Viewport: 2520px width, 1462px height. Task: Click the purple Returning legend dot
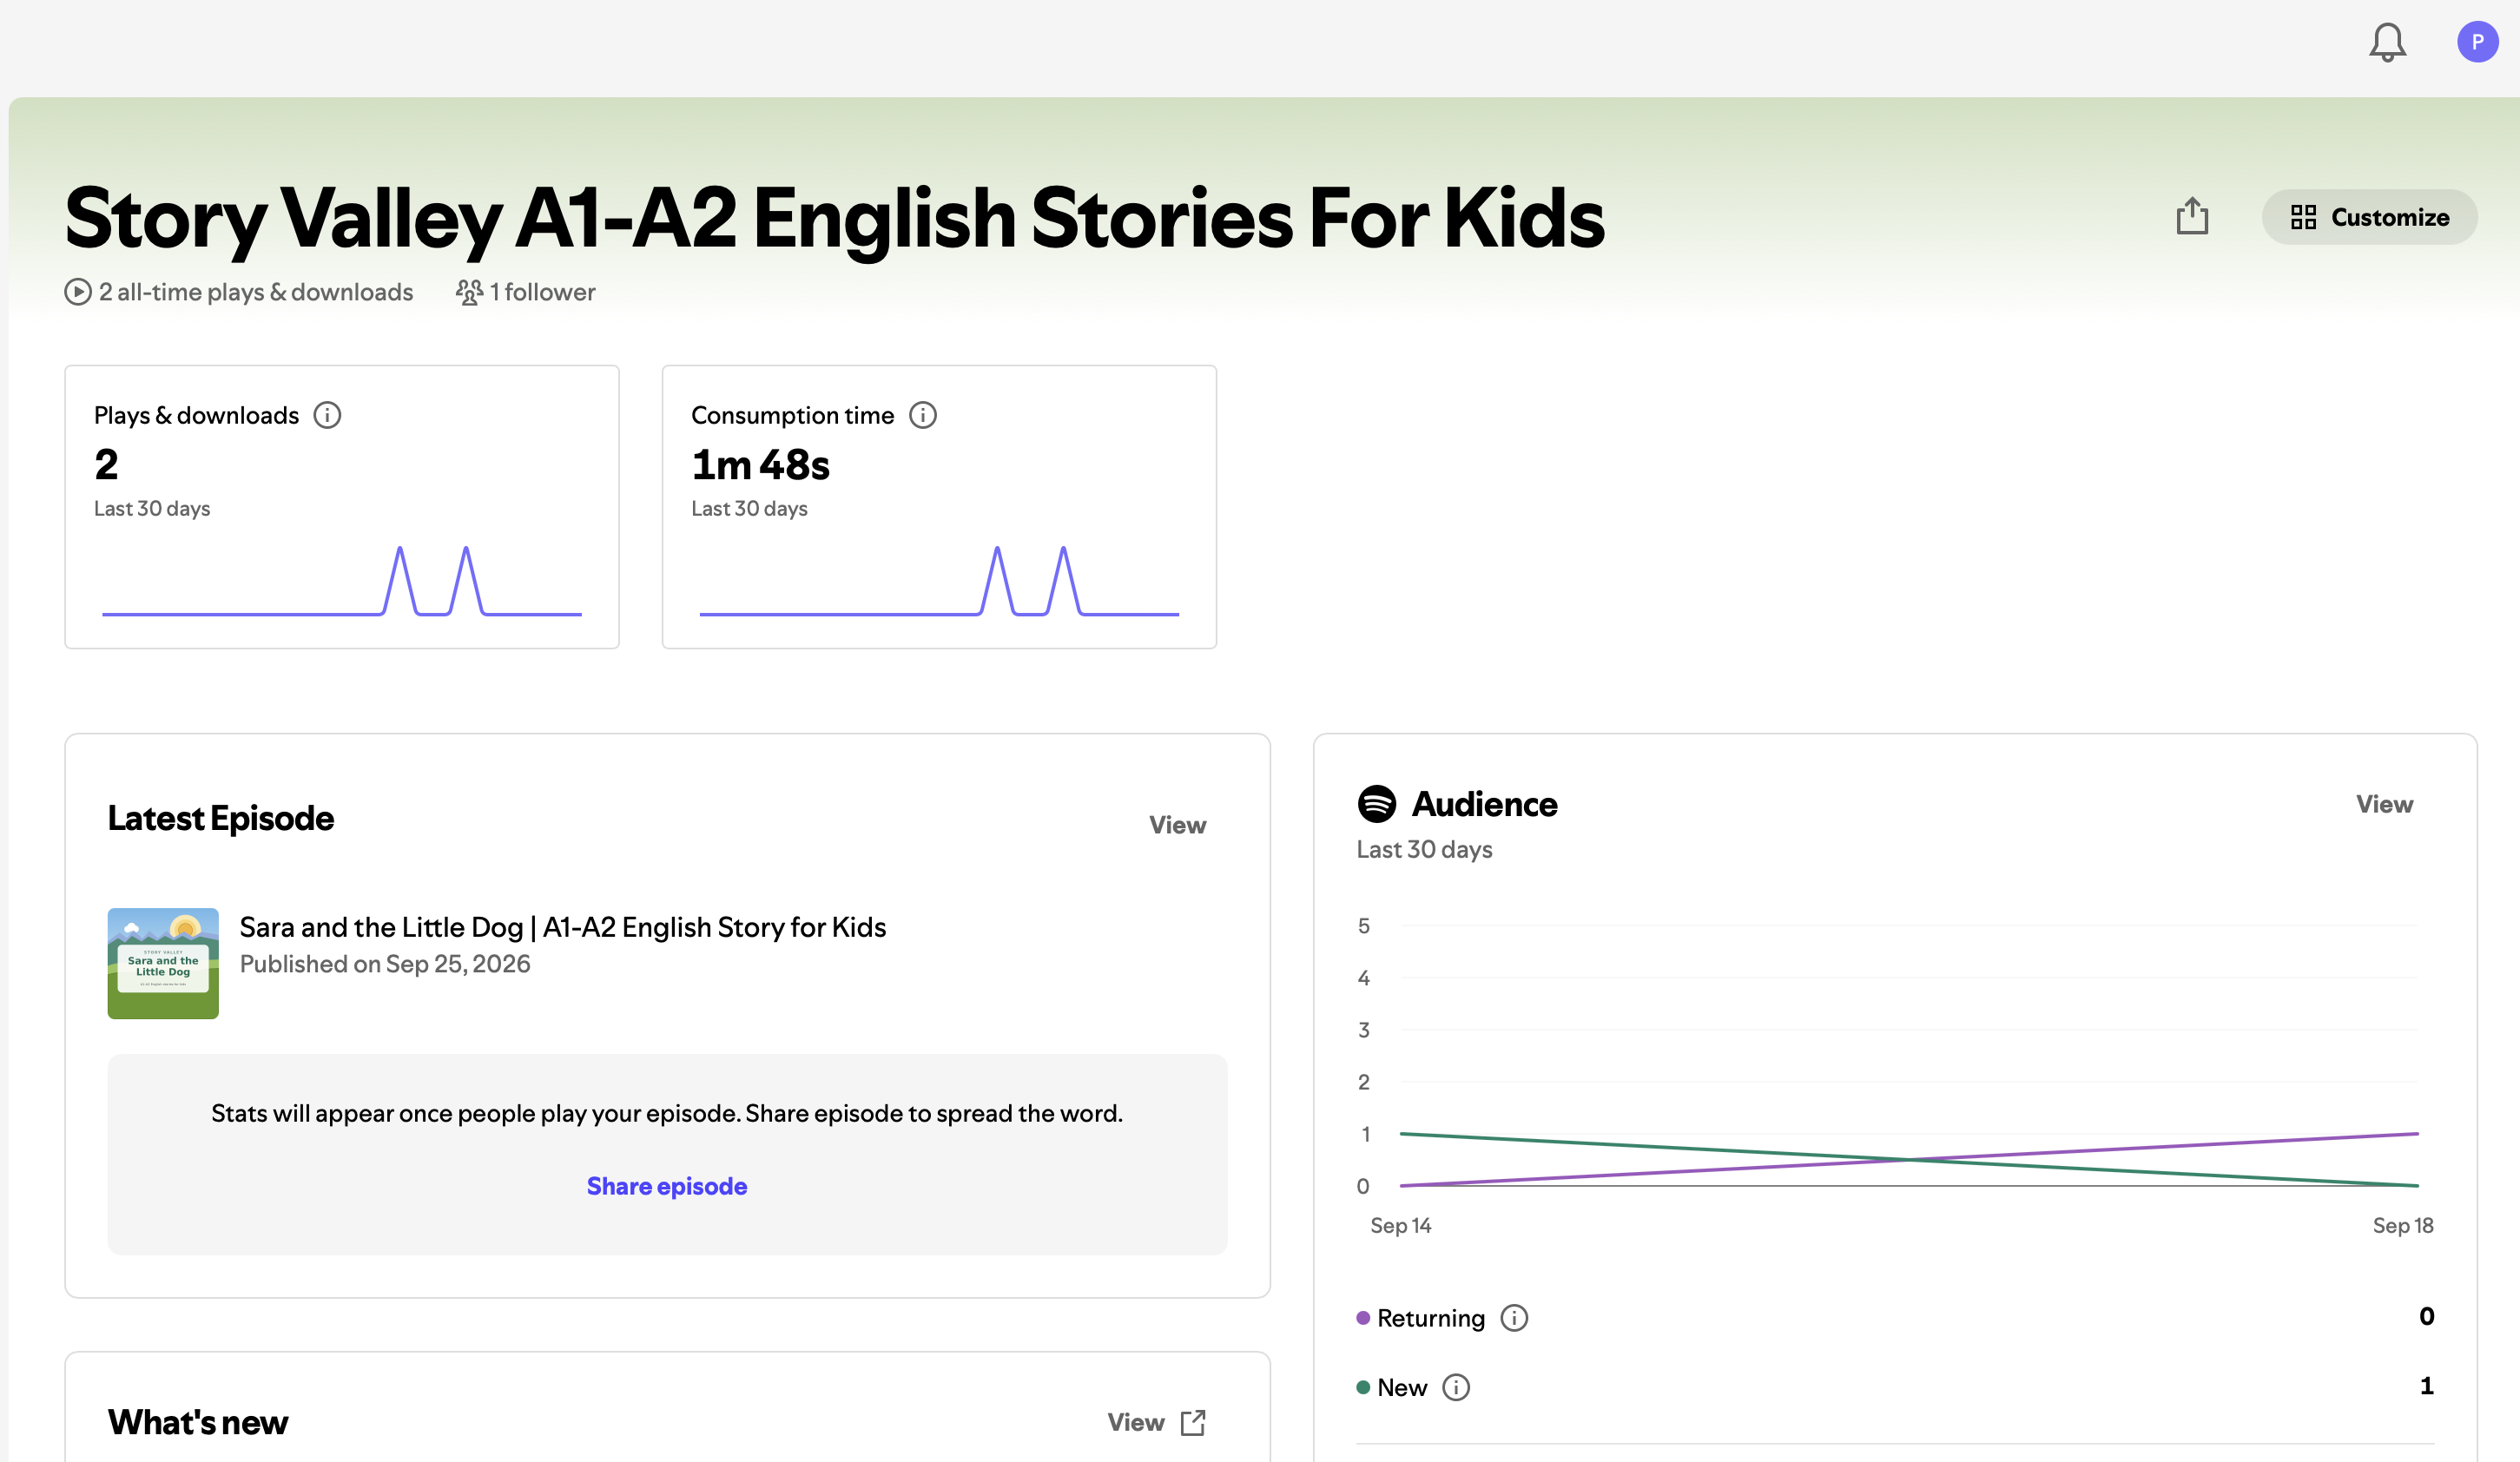1363,1318
